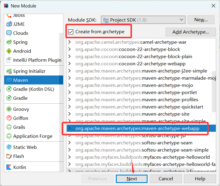Click the Add Archetype... button
Screen dimensions: 220x186
click(191, 32)
